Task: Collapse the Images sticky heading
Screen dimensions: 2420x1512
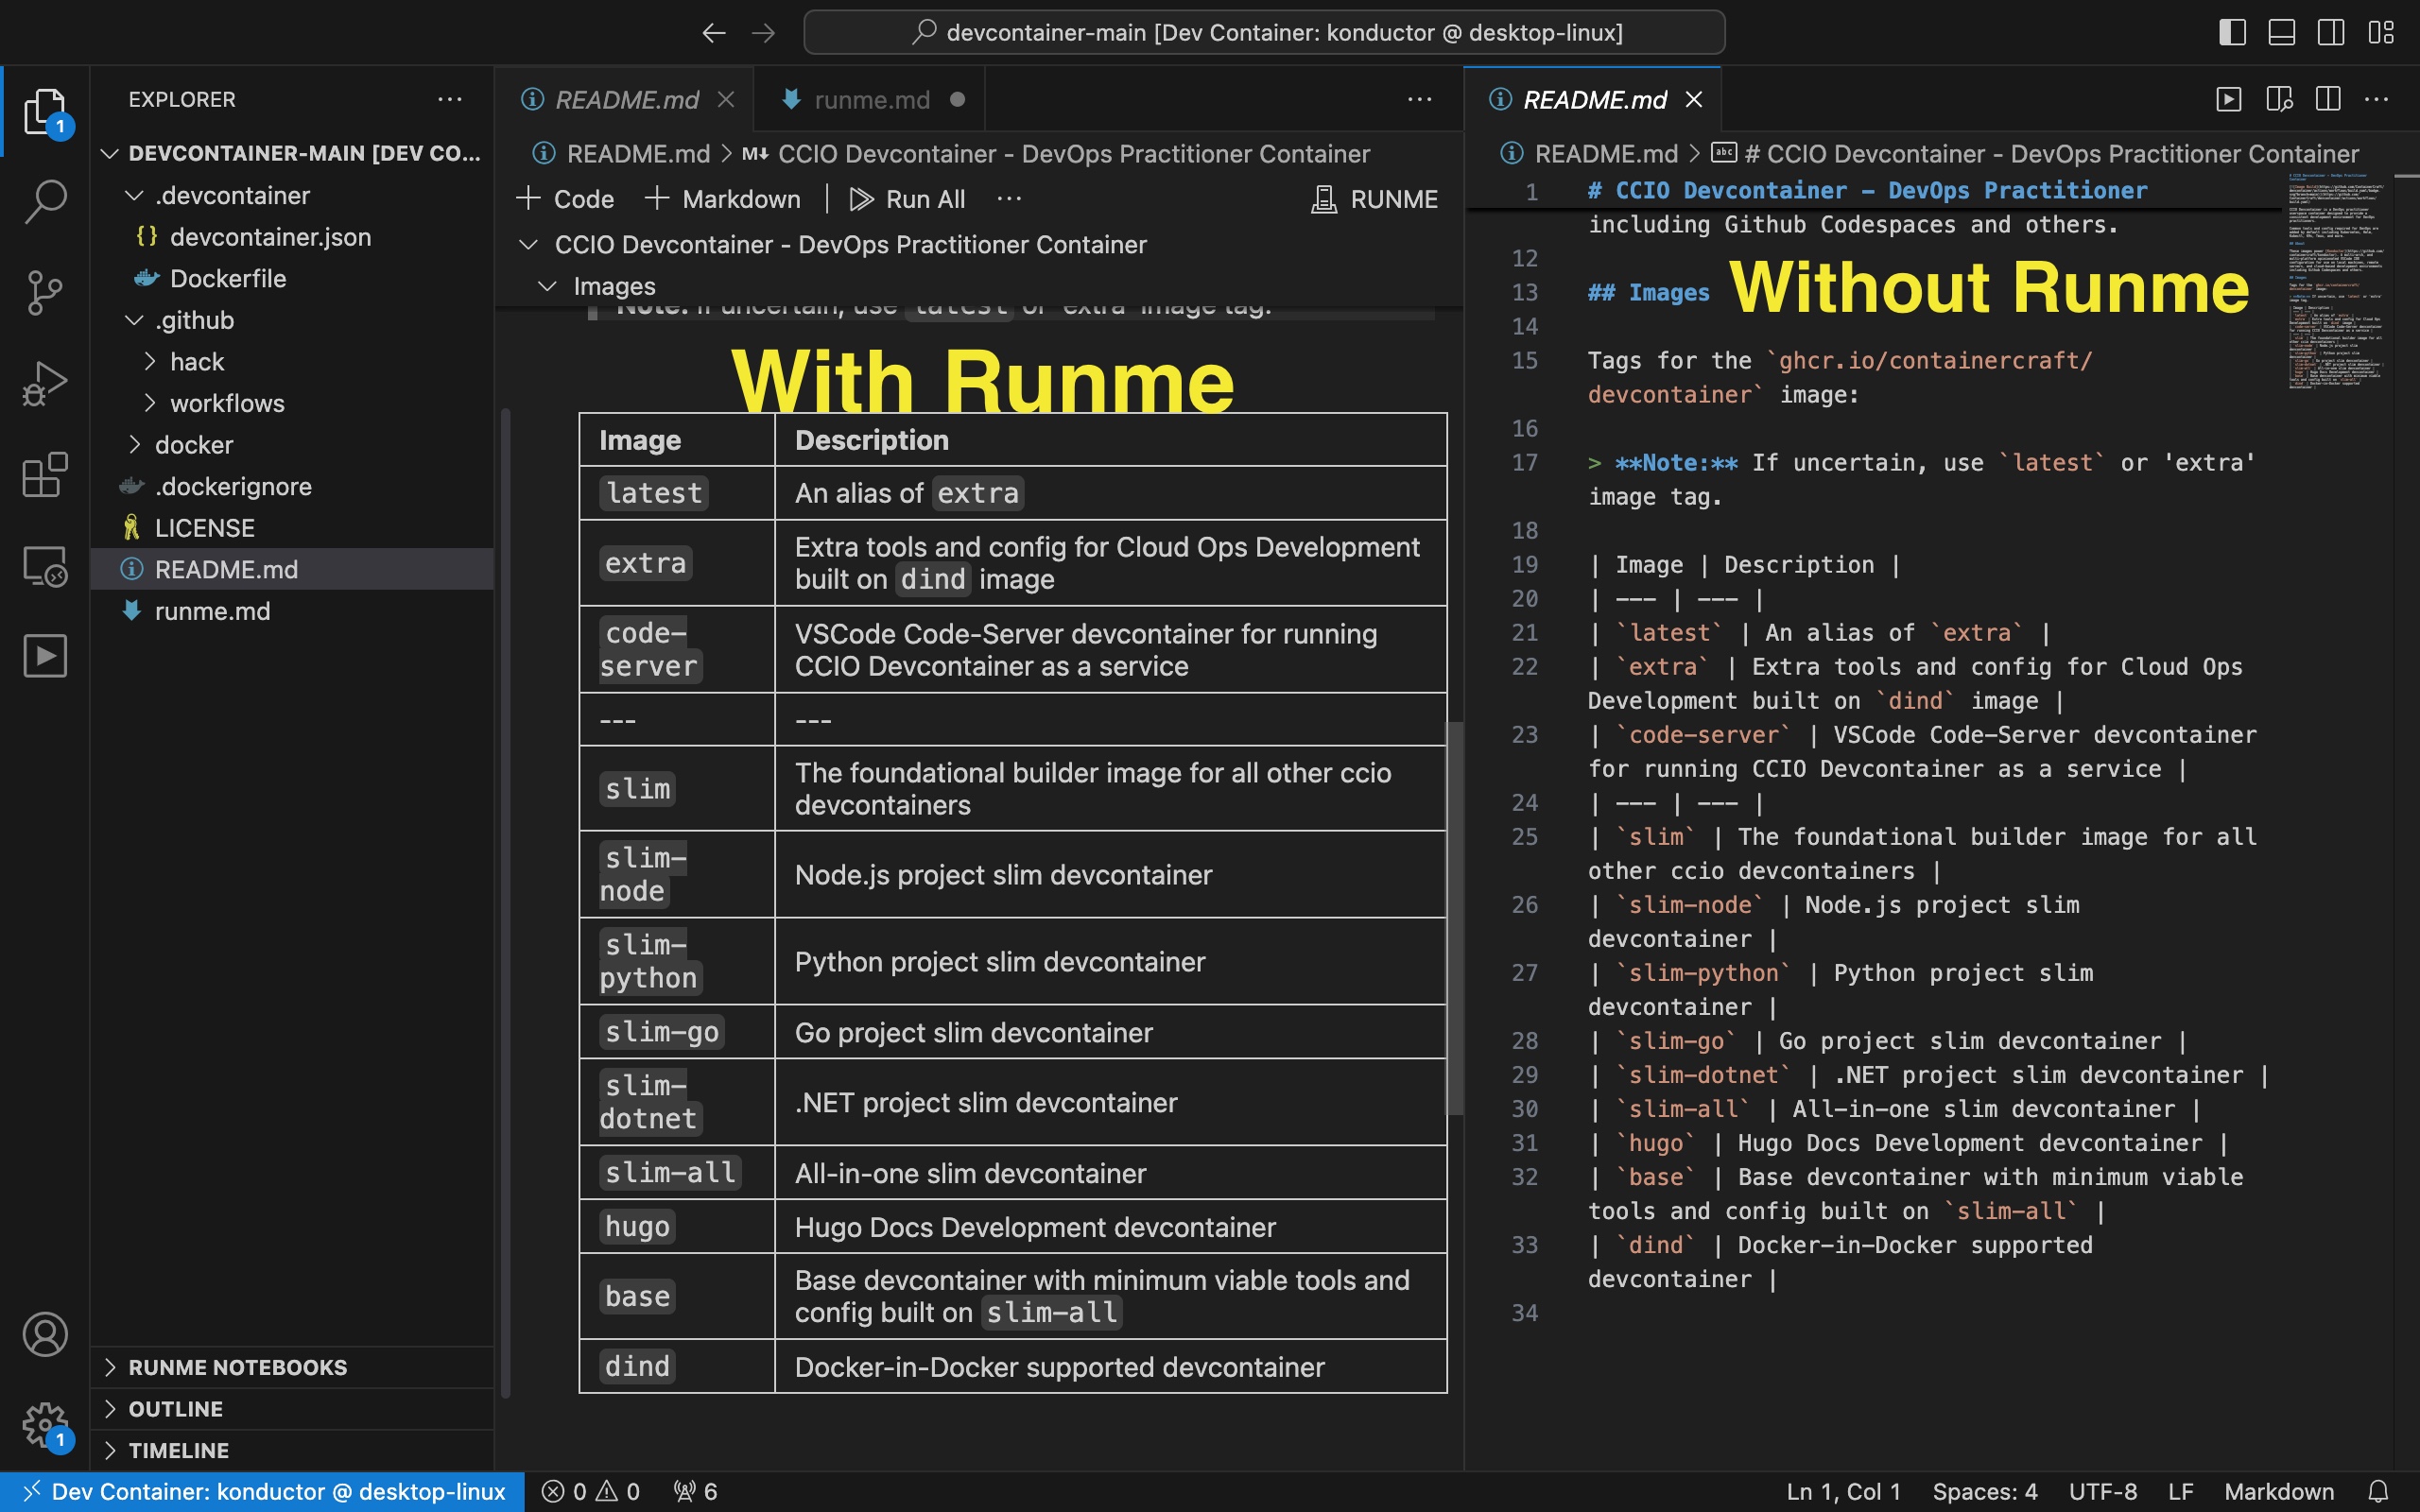Action: 547,286
